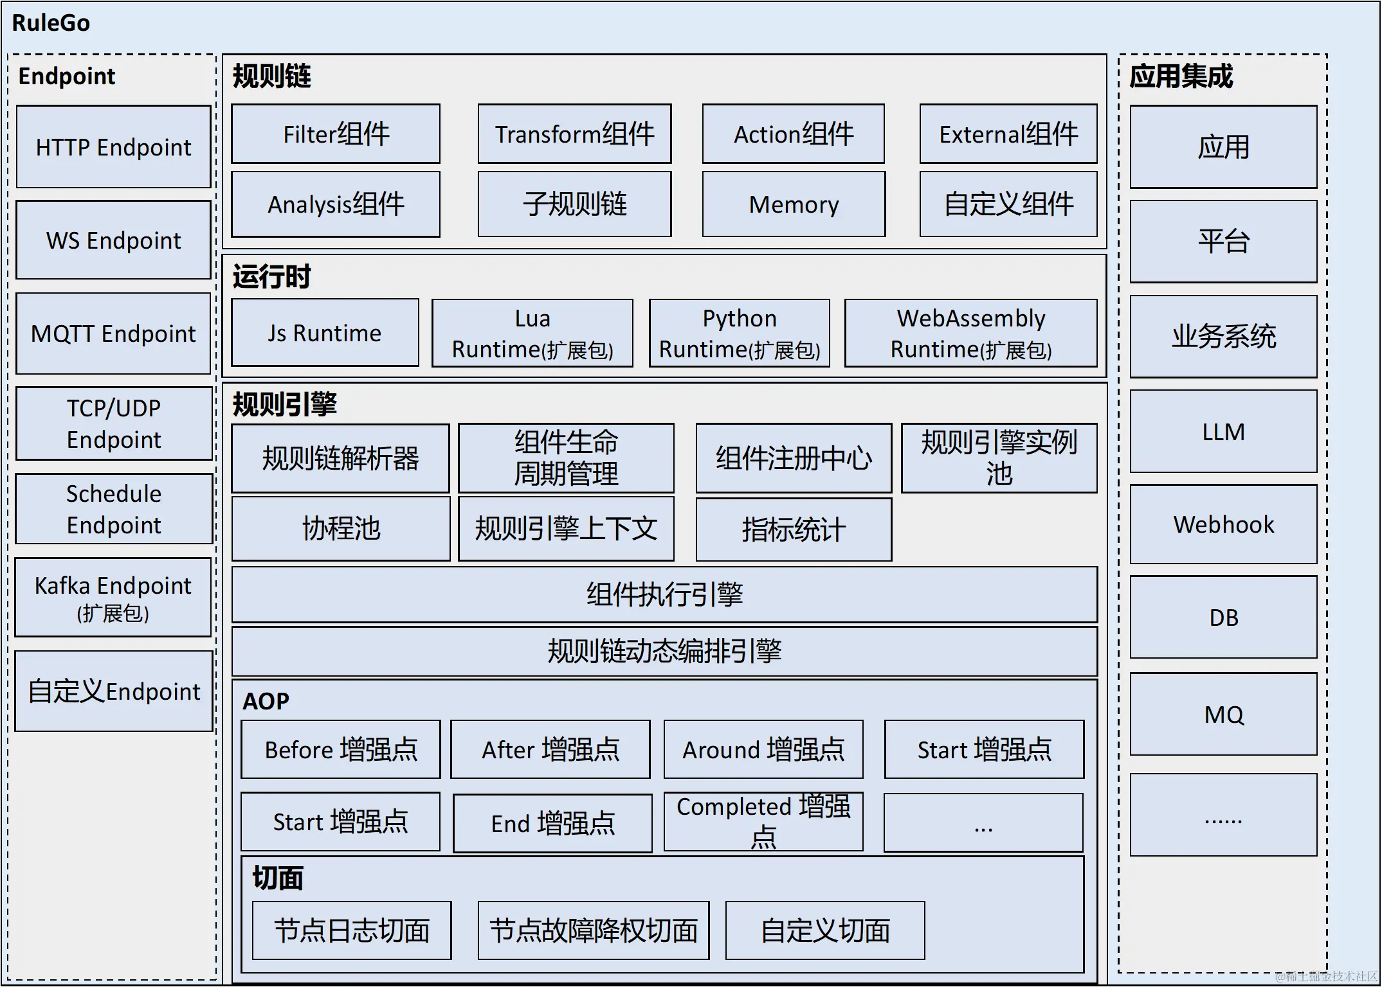Select the 组件注册中心 block
The image size is (1382, 987).
coord(794,458)
